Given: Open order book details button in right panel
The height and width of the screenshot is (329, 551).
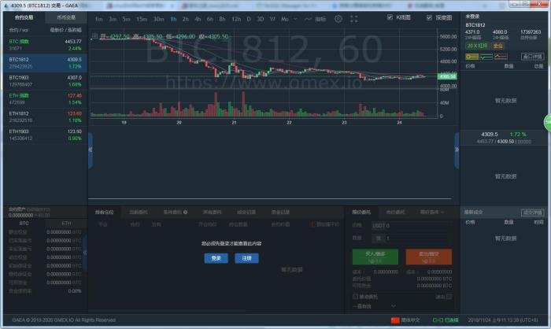Looking at the screenshot, I should coord(533,57).
